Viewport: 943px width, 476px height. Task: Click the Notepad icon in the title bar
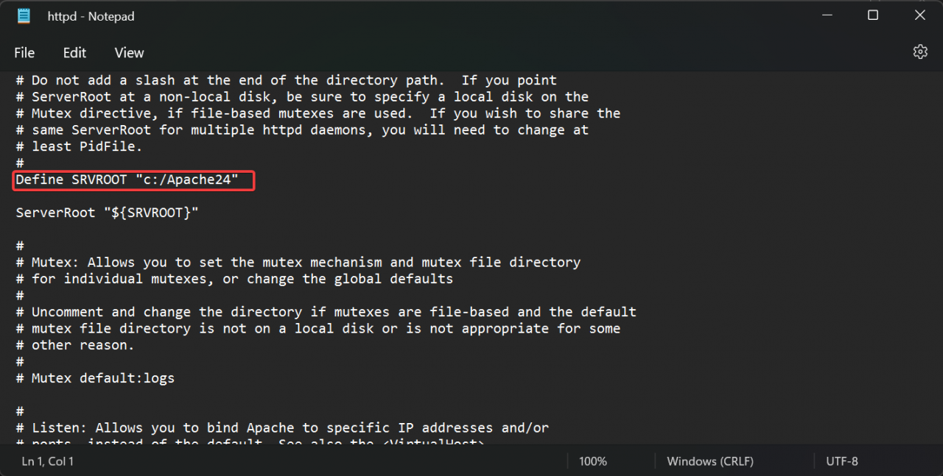click(x=22, y=15)
